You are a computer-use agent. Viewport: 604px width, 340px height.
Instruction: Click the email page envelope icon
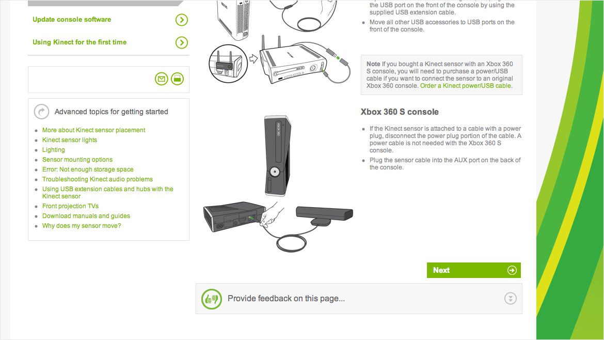coord(162,79)
